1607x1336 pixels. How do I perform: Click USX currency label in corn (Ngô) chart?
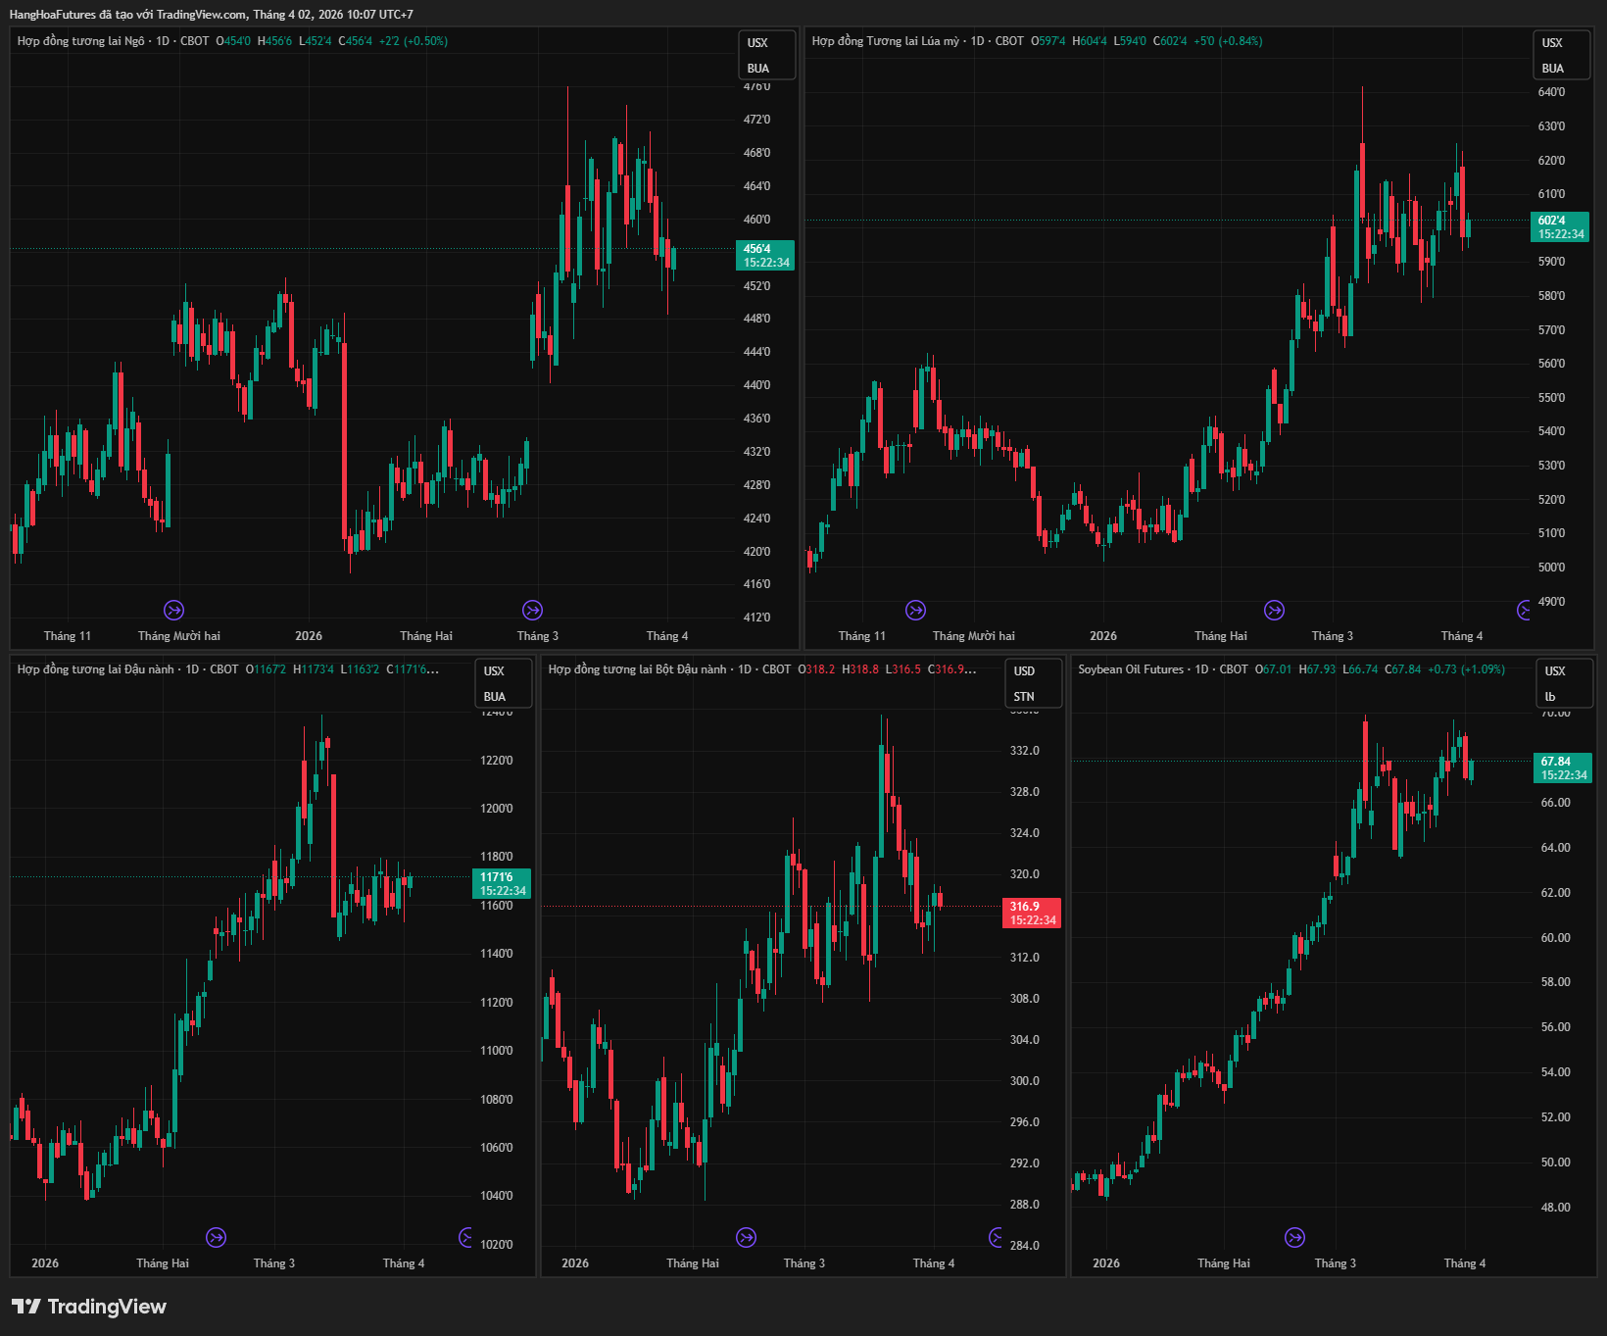click(757, 43)
